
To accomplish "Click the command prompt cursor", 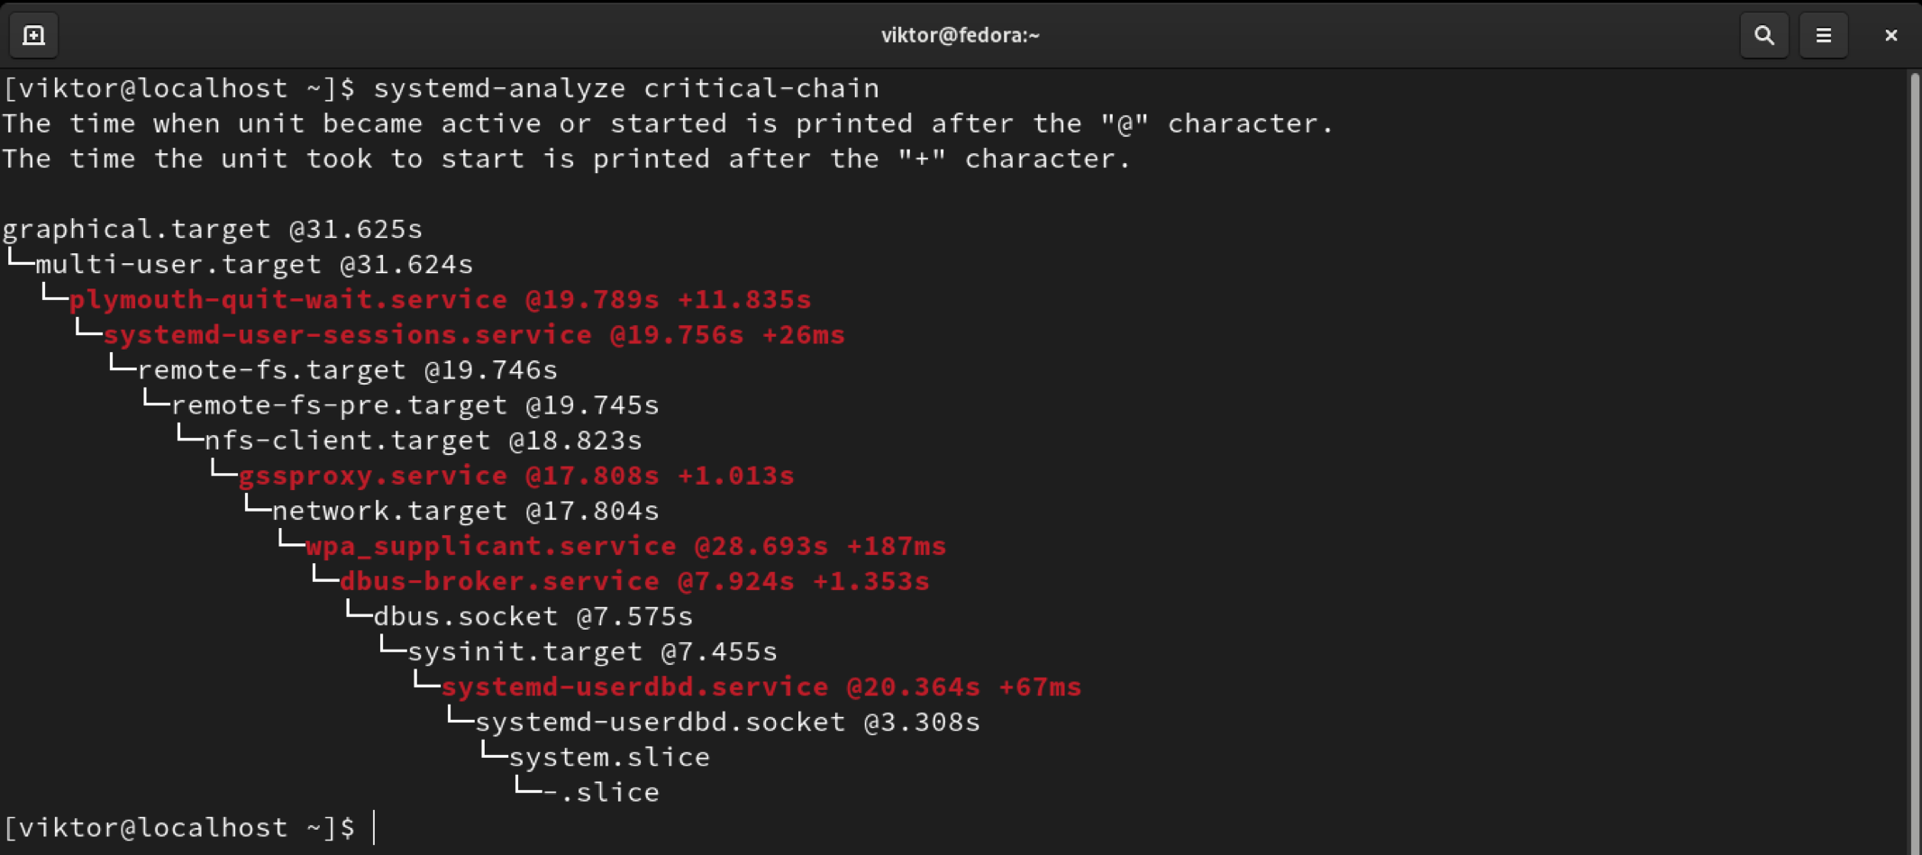I will [374, 827].
